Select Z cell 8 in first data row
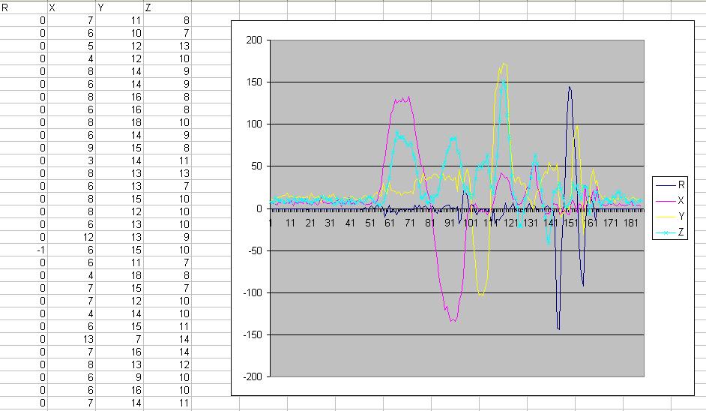706x411 pixels. [167, 21]
